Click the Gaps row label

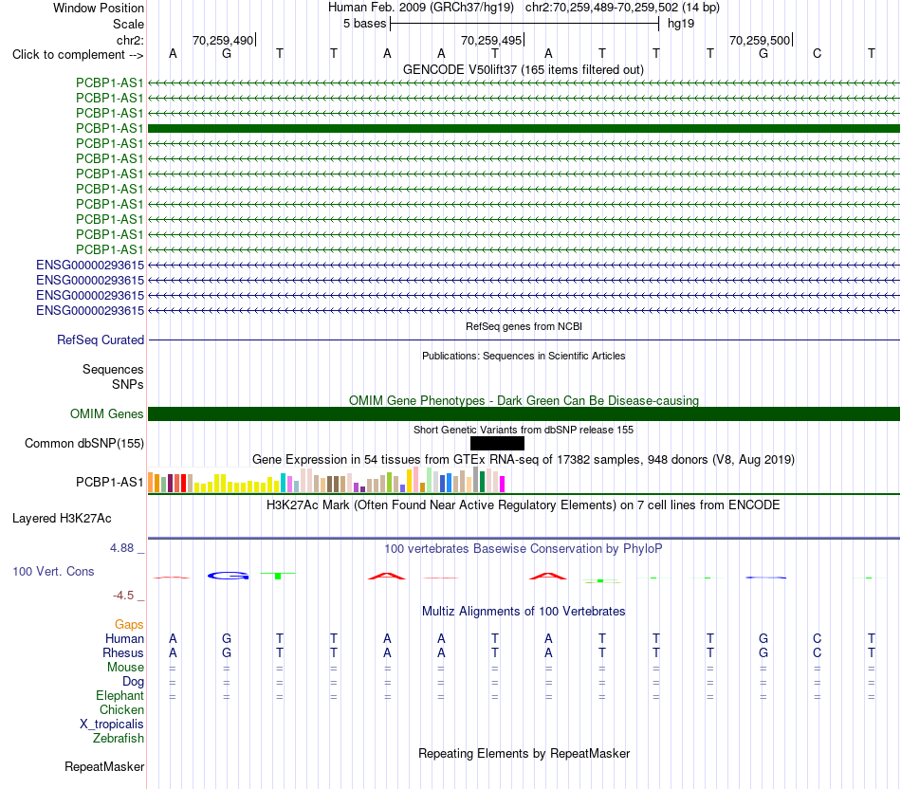[129, 625]
